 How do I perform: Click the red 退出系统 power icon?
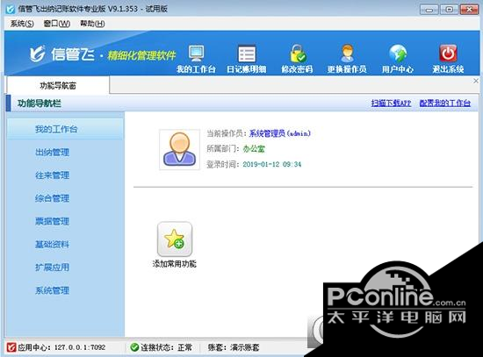448,54
